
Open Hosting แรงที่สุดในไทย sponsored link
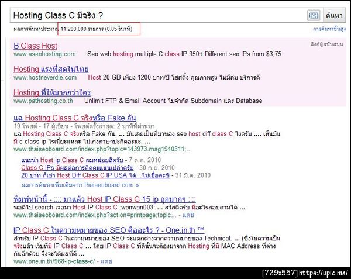click(x=51, y=70)
